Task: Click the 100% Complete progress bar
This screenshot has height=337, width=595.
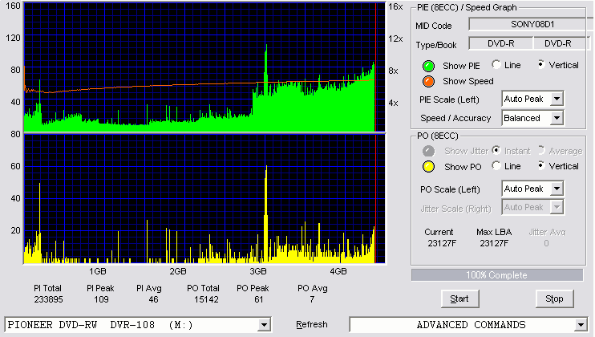Action: (497, 275)
